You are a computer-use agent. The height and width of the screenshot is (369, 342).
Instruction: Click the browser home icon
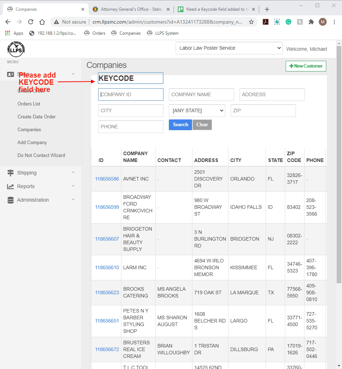42,22
